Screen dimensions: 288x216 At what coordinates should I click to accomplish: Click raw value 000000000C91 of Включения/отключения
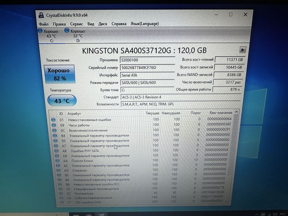click(218, 129)
